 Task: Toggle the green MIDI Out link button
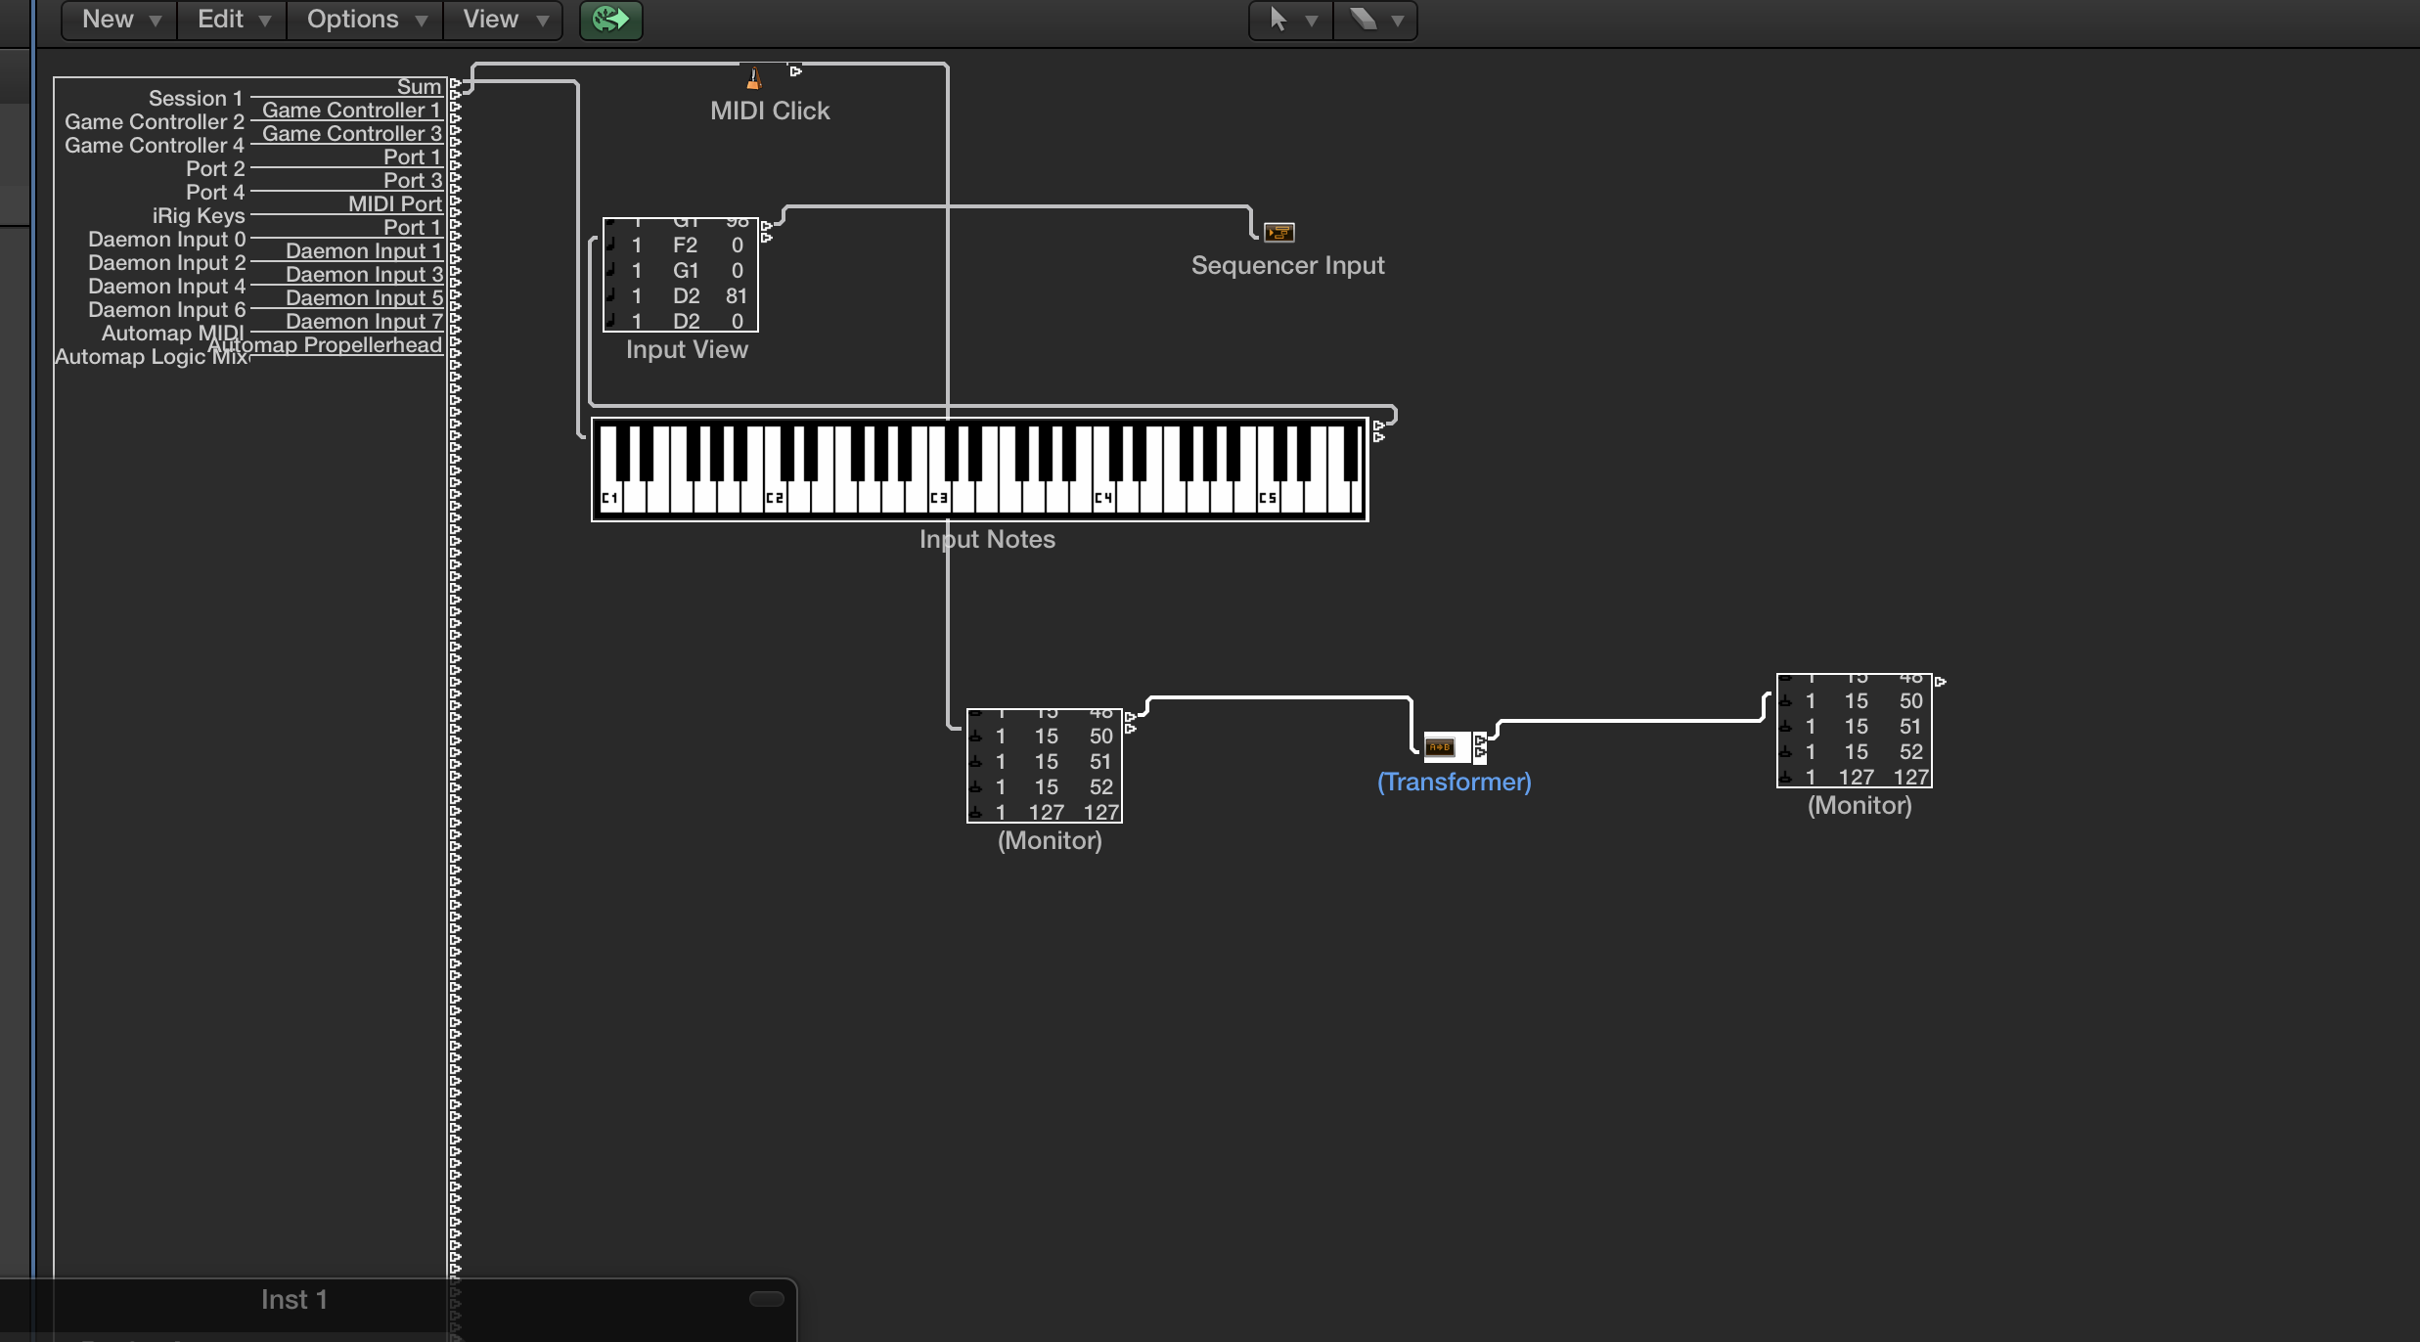tap(611, 20)
